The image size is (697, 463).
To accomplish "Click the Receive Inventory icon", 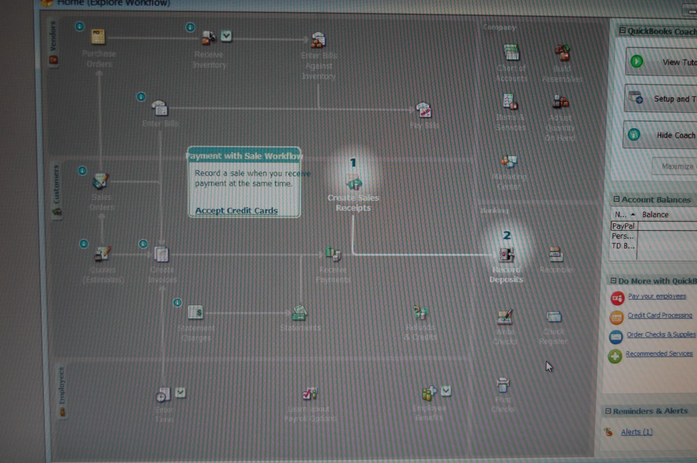I will tap(209, 38).
